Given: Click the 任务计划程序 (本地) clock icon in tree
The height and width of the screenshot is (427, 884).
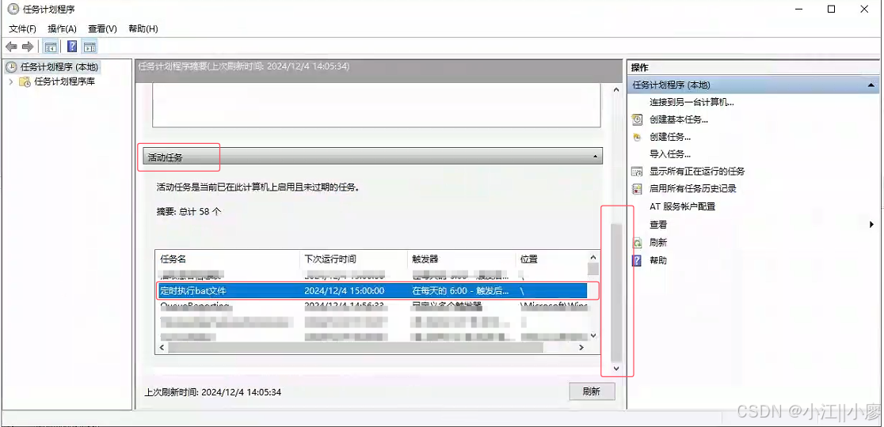Looking at the screenshot, I should coord(11,67).
